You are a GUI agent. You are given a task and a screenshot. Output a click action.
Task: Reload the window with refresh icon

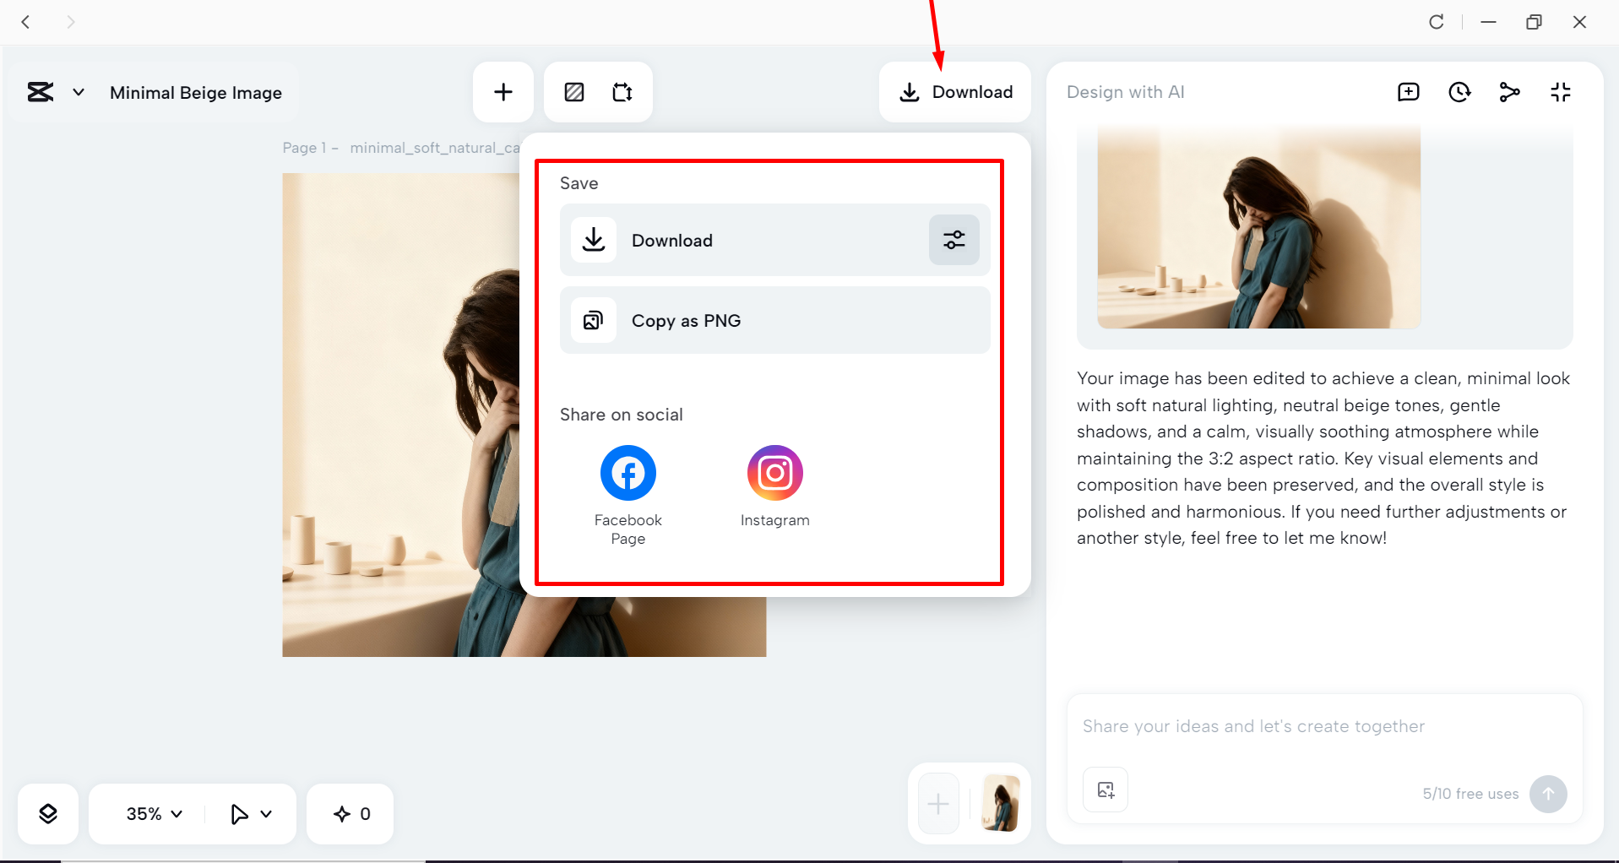click(1436, 22)
